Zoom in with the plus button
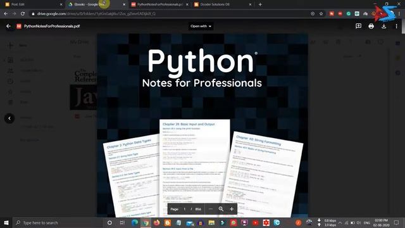Image resolution: width=405 pixels, height=228 pixels. [x=232, y=209]
